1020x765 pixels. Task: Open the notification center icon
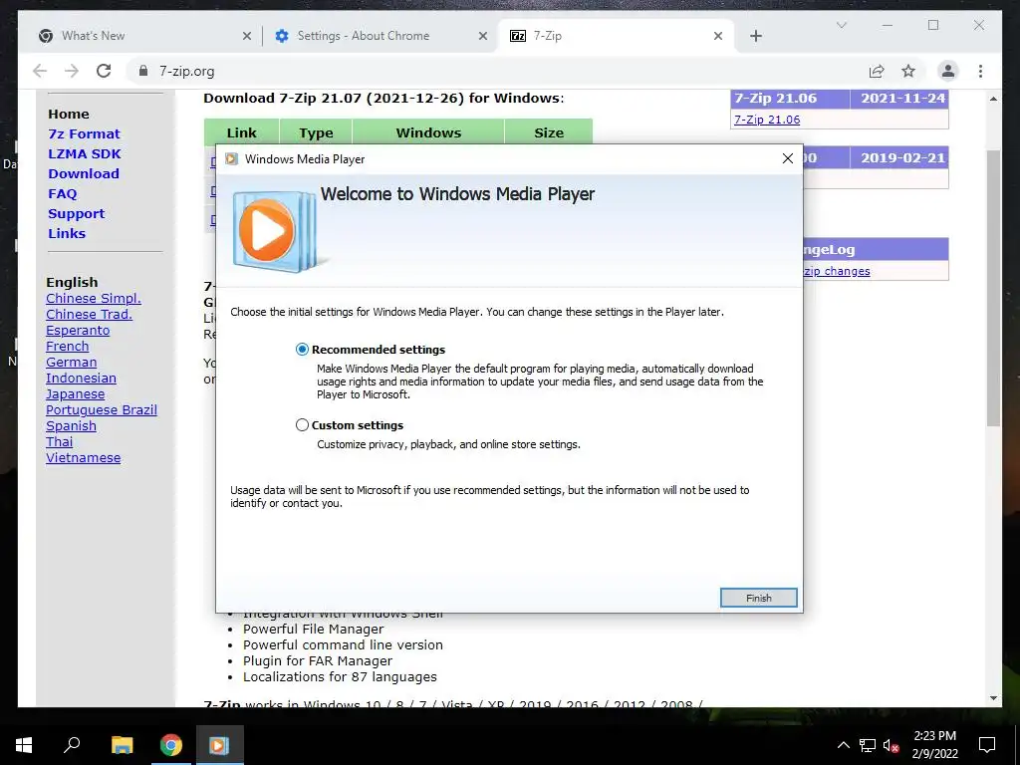coord(987,745)
